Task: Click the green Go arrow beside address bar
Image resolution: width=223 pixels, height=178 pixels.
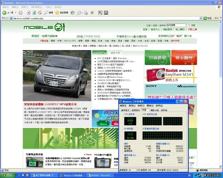Action: (205, 18)
